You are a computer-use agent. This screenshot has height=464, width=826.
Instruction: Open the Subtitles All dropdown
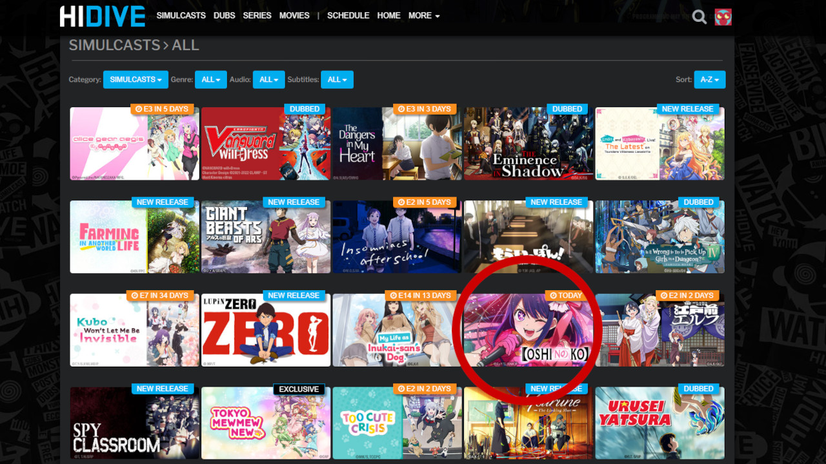(x=337, y=80)
